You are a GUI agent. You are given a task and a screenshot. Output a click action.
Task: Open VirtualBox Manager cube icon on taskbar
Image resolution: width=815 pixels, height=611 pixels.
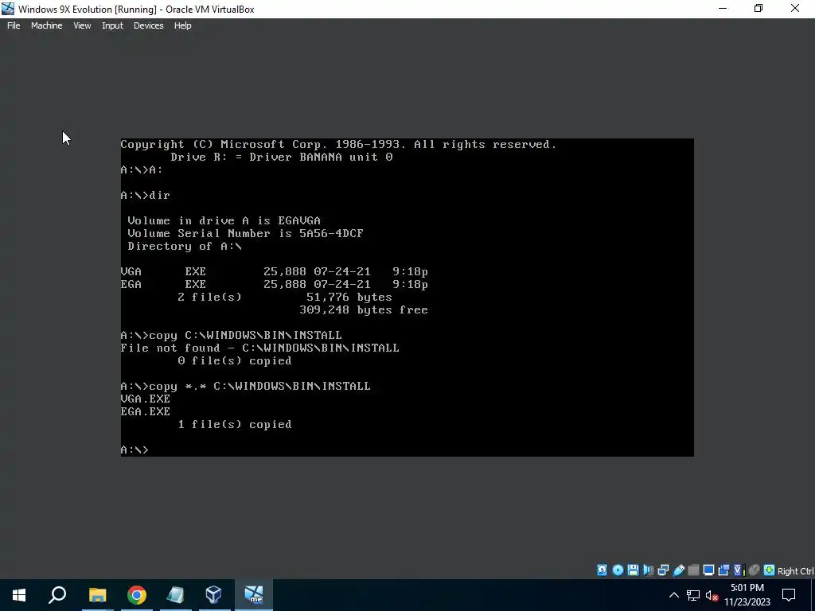point(213,595)
